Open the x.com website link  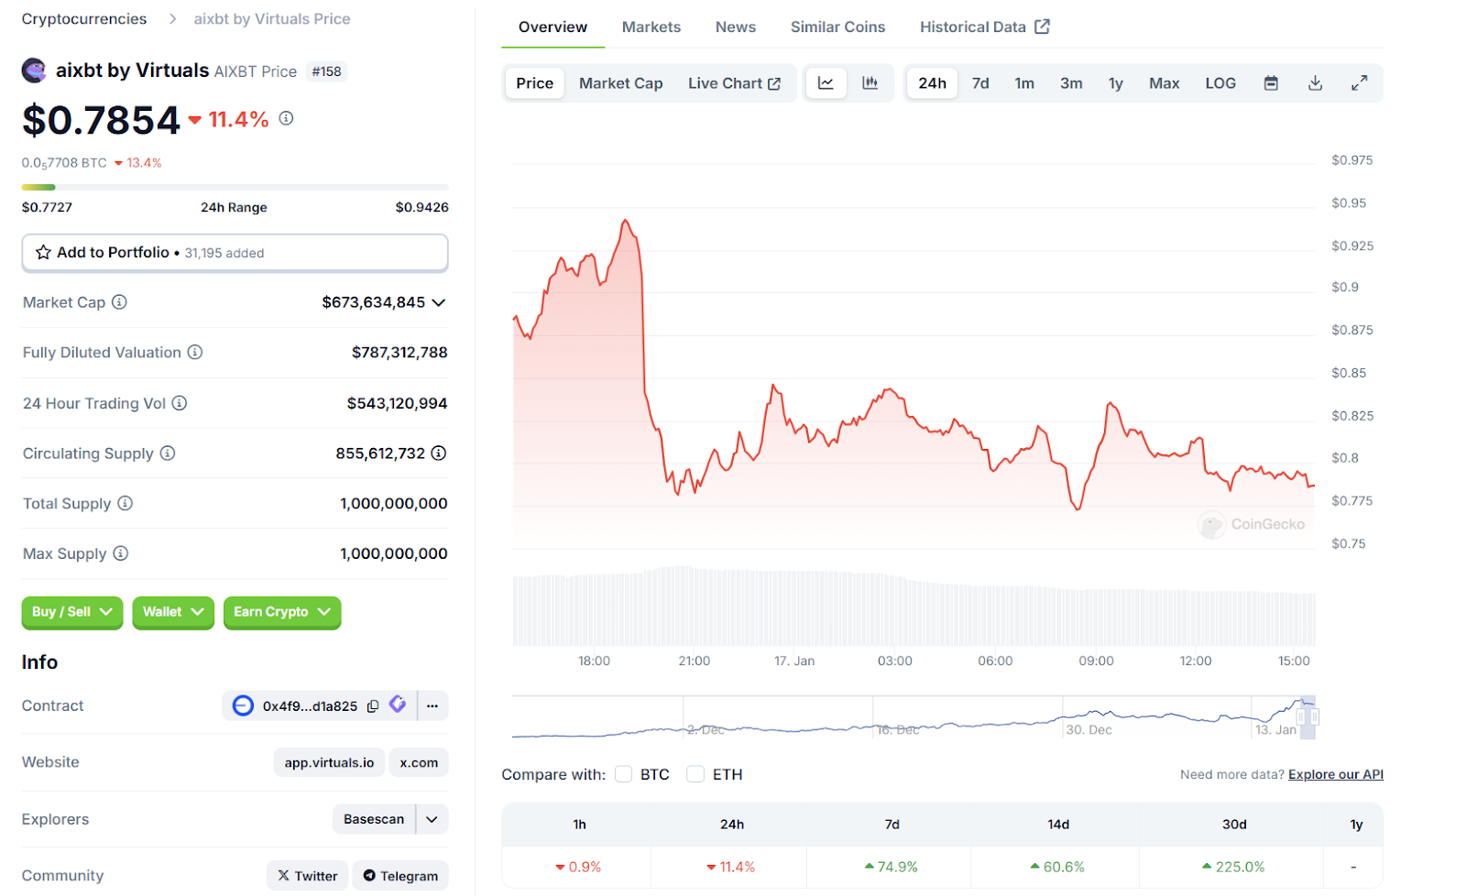click(x=419, y=762)
